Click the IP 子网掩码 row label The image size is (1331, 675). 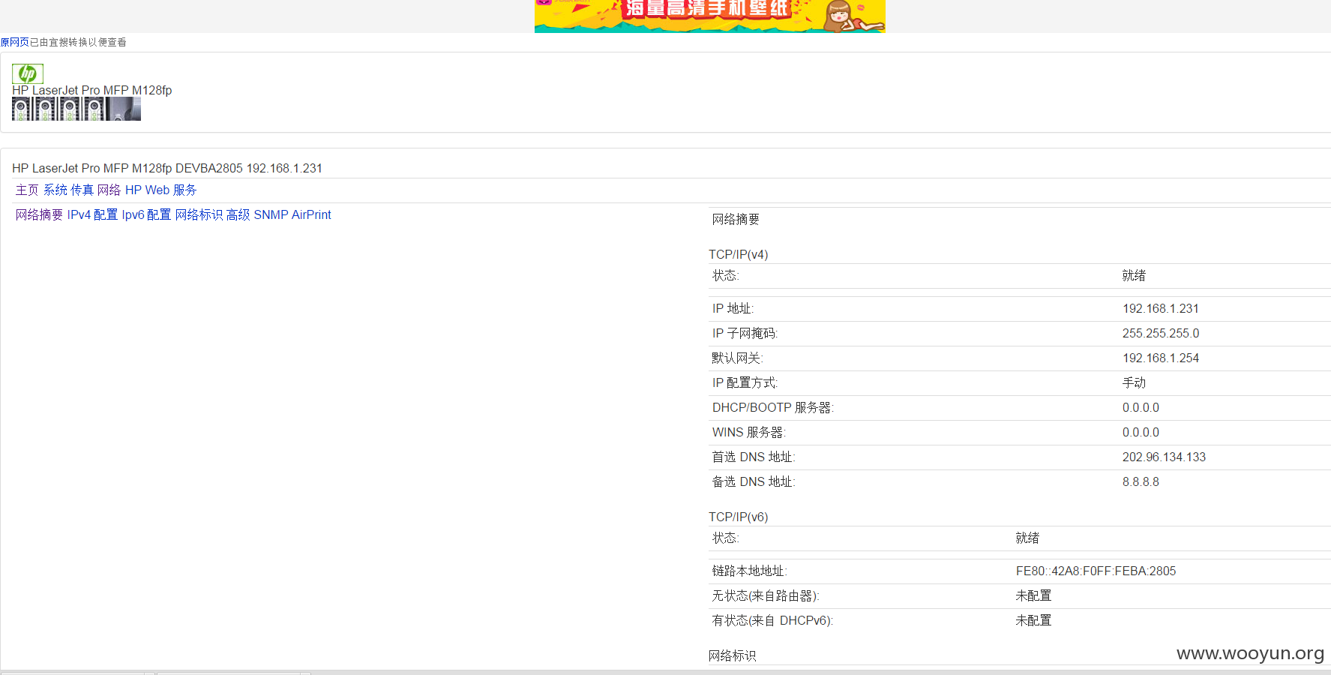click(745, 334)
